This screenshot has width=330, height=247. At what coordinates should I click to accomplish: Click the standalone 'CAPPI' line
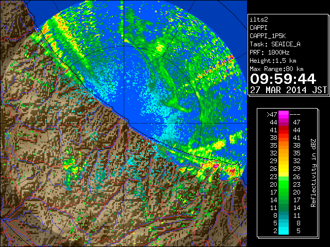[258, 28]
